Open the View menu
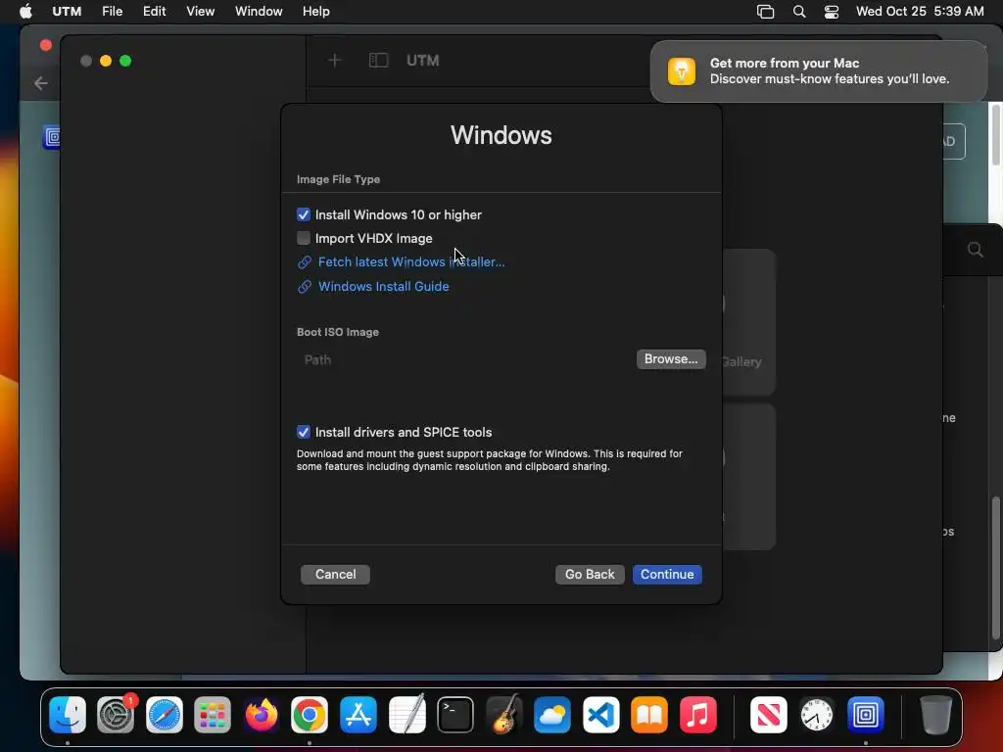Image resolution: width=1003 pixels, height=752 pixels. click(x=200, y=12)
